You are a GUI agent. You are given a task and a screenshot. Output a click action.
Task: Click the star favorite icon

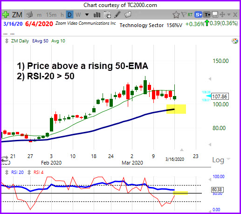click(x=176, y=15)
